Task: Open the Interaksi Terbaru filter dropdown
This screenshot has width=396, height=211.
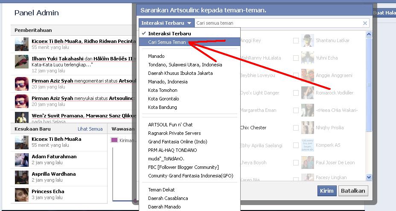Action: point(166,23)
